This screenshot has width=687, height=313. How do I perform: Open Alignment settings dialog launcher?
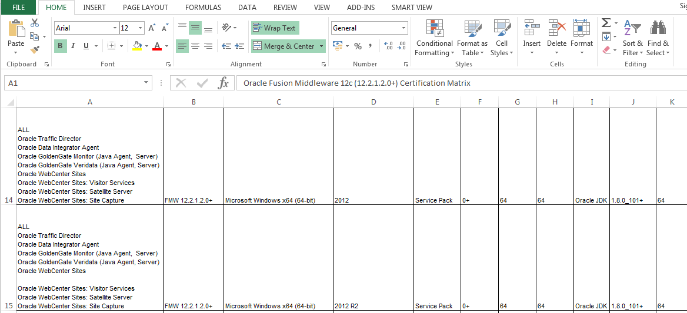(324, 64)
